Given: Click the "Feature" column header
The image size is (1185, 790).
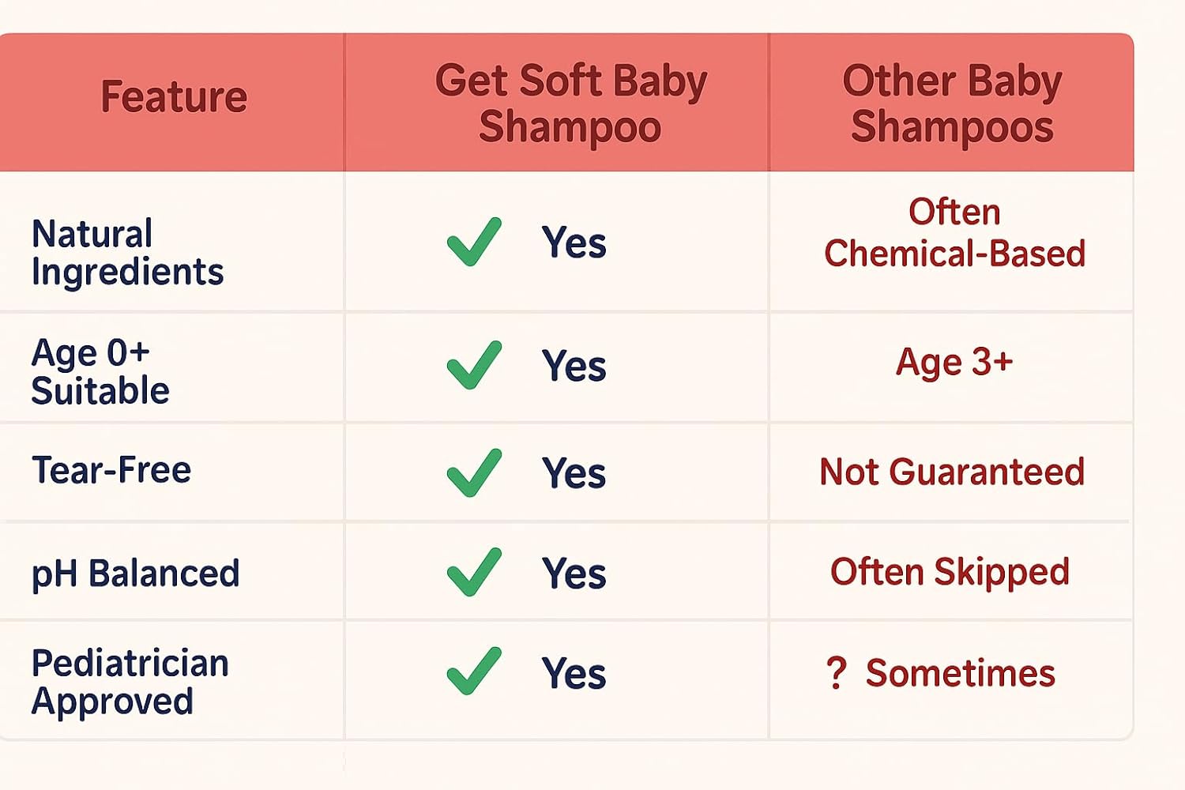Looking at the screenshot, I should 174,97.
